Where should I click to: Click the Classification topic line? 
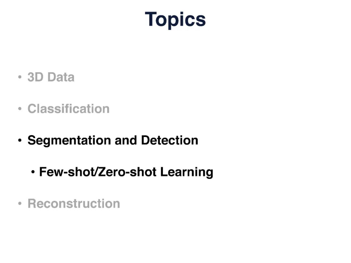pos(69,109)
